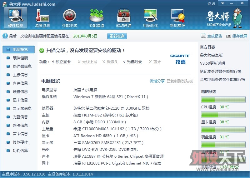Open the 台式电脑处理器性能排行榜 link
The height and width of the screenshot is (178, 250).
(x=222, y=80)
